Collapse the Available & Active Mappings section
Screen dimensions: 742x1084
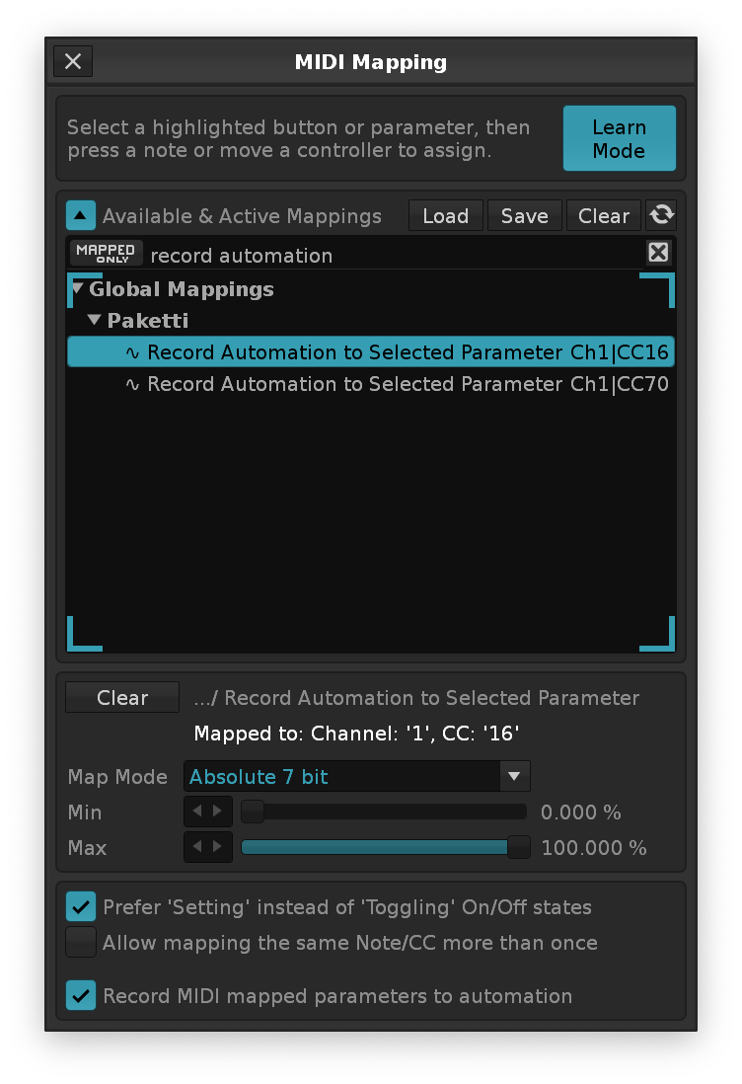(81, 215)
